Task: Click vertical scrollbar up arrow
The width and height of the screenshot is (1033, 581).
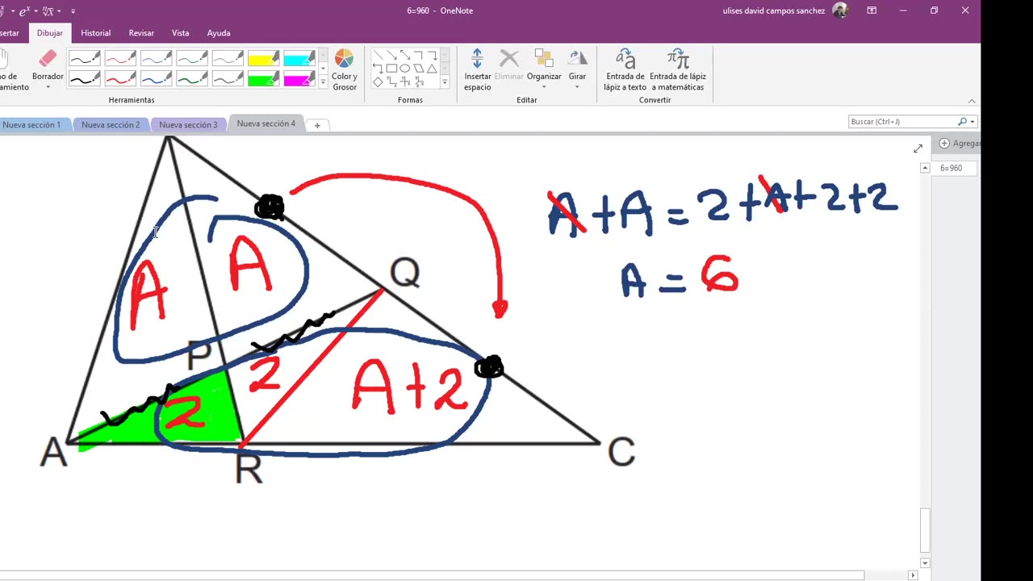Action: click(x=925, y=168)
